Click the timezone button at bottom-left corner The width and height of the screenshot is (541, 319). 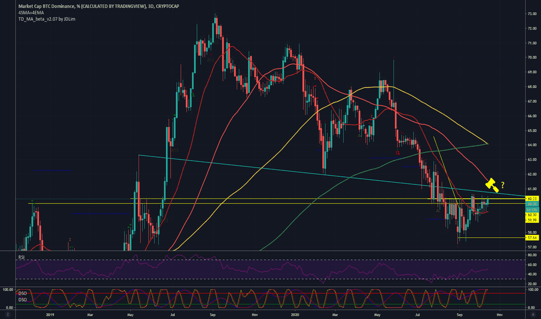click(8, 314)
